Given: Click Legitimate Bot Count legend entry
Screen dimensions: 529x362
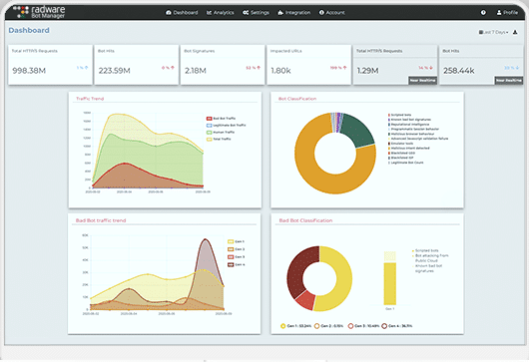Looking at the screenshot, I should point(406,163).
